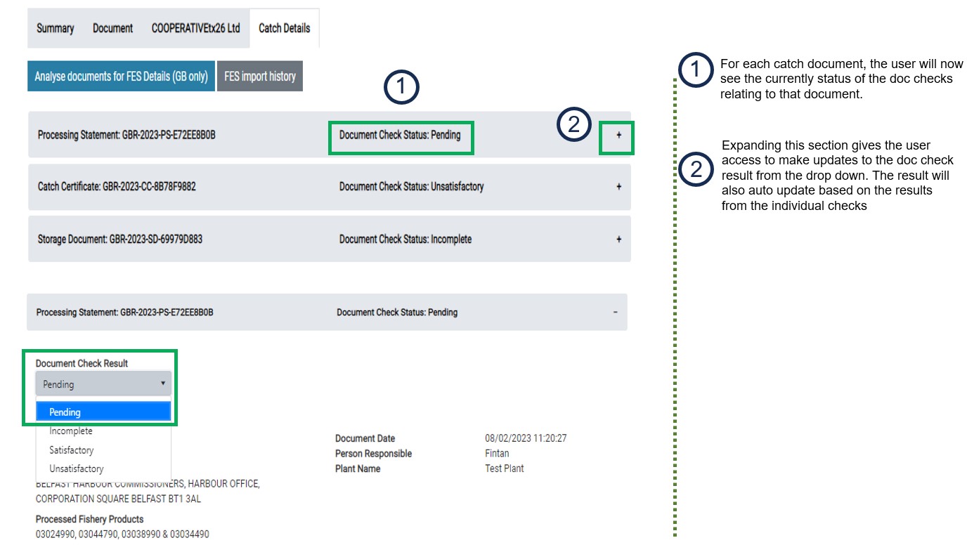Click Storage Document GBR-2023-SD-69979D883 title

coord(120,239)
